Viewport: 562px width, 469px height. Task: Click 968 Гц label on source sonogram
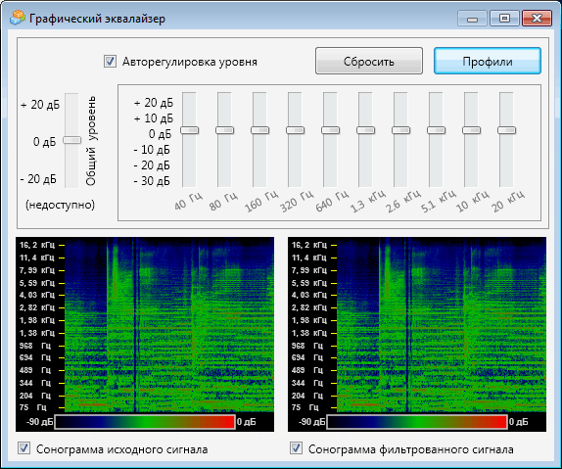[35, 346]
